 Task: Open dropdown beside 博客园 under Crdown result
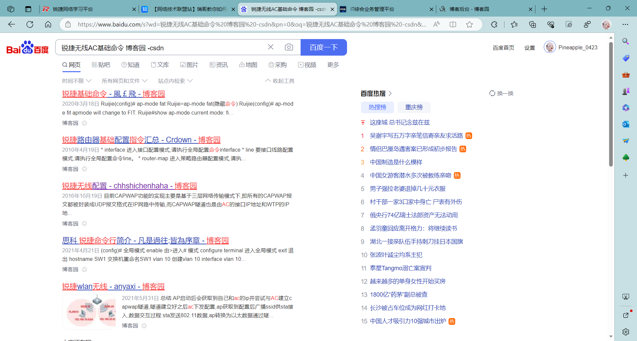84,169
